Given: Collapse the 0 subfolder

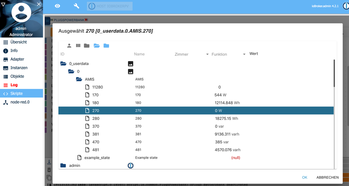Looking at the screenshot, I should pos(71,71).
